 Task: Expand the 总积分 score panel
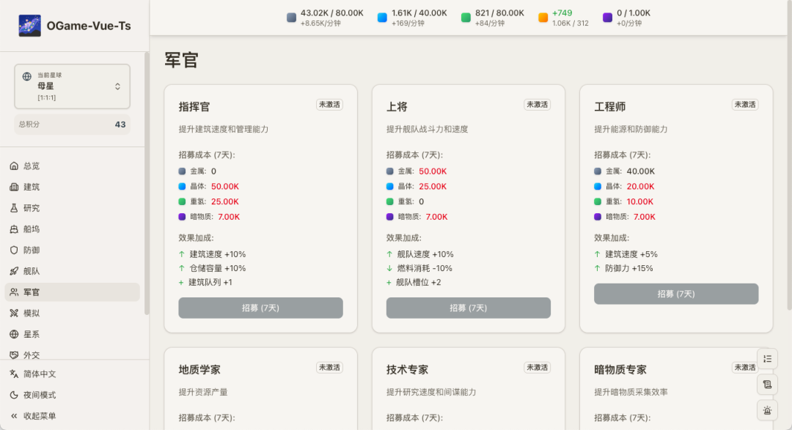click(72, 125)
